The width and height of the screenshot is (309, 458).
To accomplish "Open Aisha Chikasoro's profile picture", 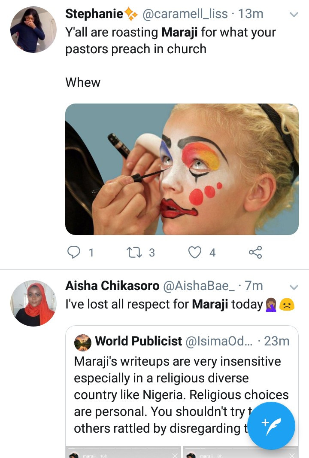I will pyautogui.click(x=33, y=303).
